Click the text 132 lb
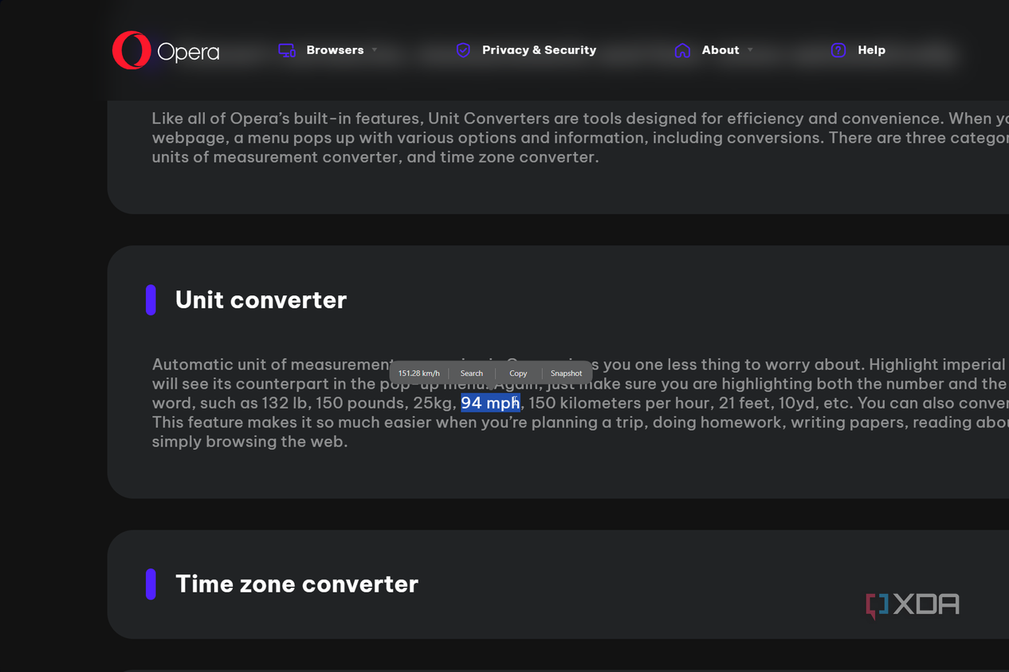Screen dimensions: 1009x672 click(287, 403)
